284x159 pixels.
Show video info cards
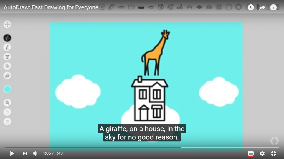tap(273, 7)
